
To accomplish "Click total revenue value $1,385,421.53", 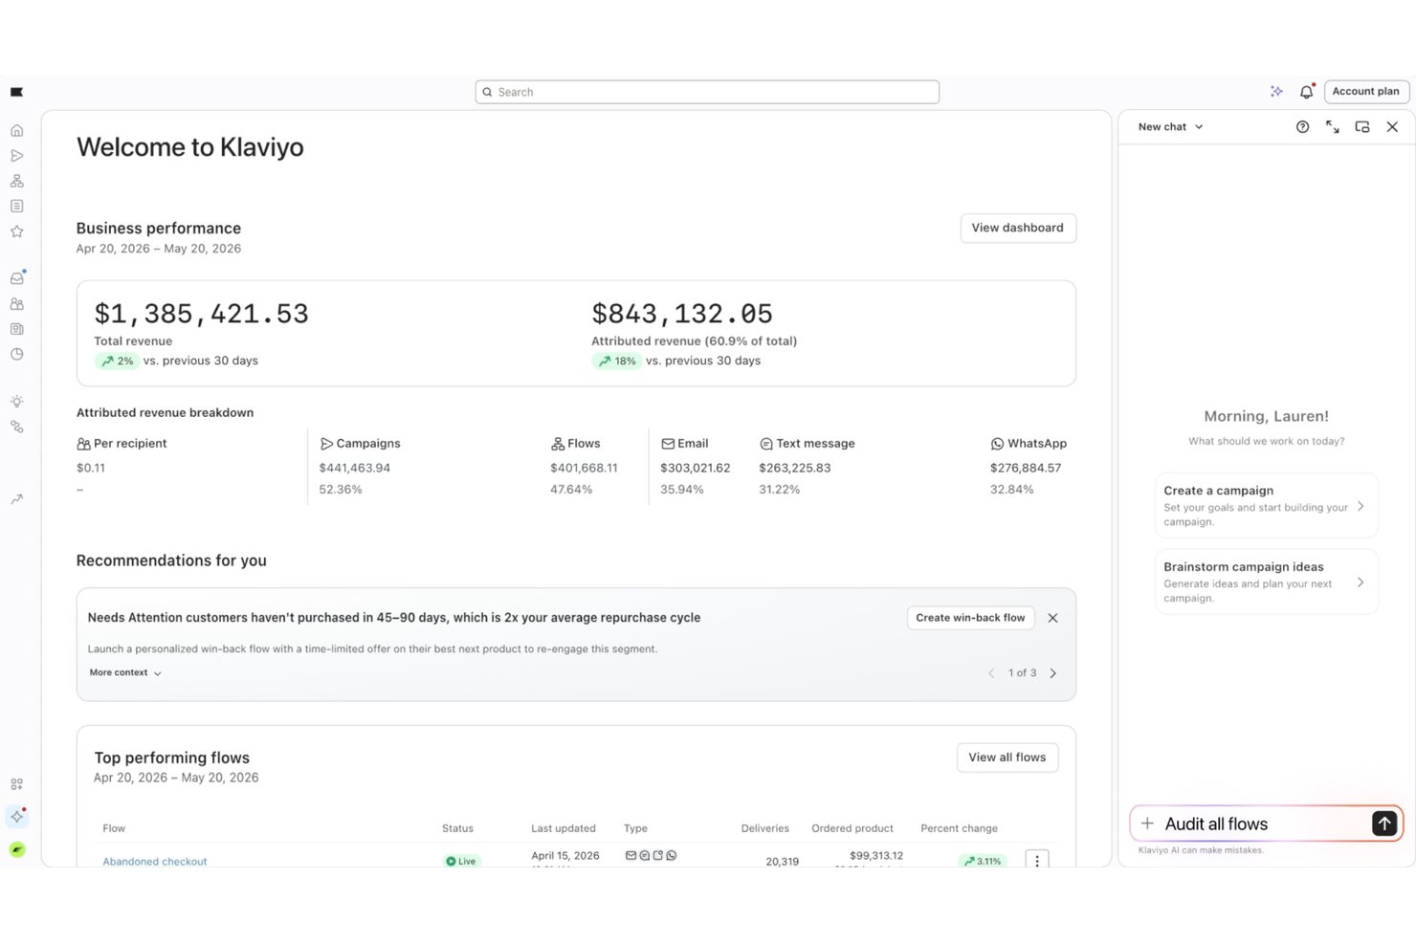I will click(x=201, y=314).
